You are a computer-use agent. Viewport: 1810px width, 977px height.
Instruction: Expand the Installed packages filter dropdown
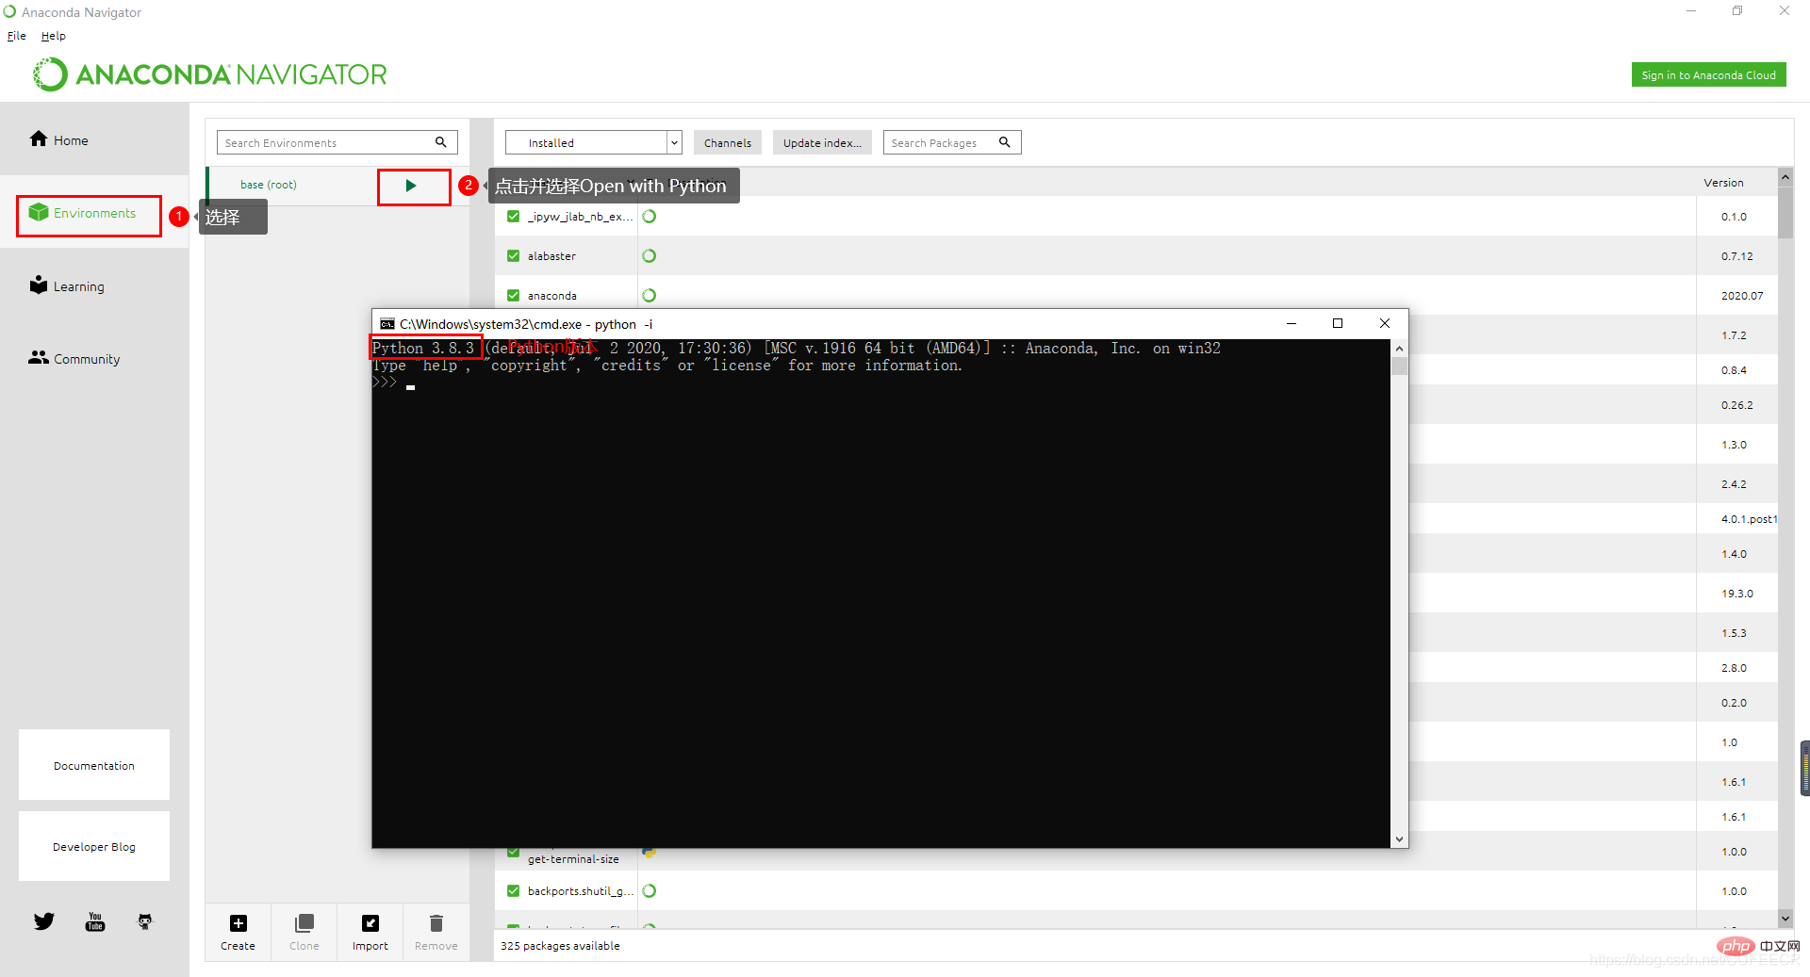[673, 143]
